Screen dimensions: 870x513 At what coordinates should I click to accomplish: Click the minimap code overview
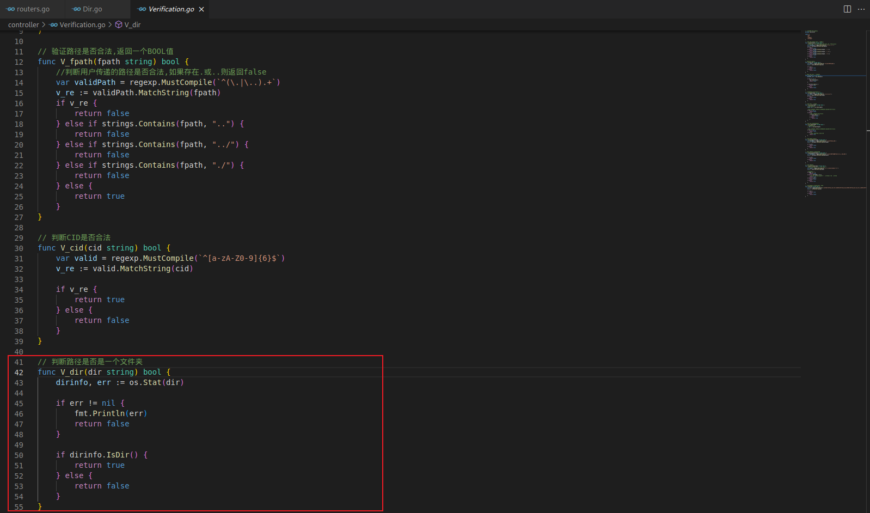833,109
